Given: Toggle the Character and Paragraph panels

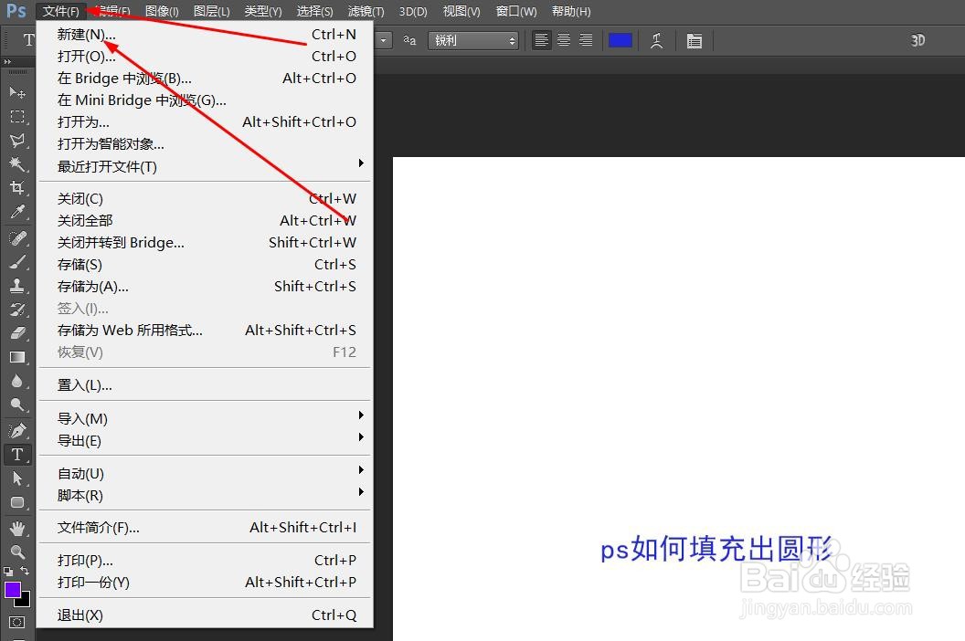Looking at the screenshot, I should [694, 39].
